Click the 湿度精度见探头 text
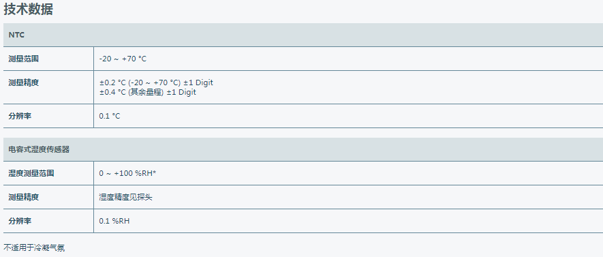The width and height of the screenshot is (603, 257). (125, 197)
